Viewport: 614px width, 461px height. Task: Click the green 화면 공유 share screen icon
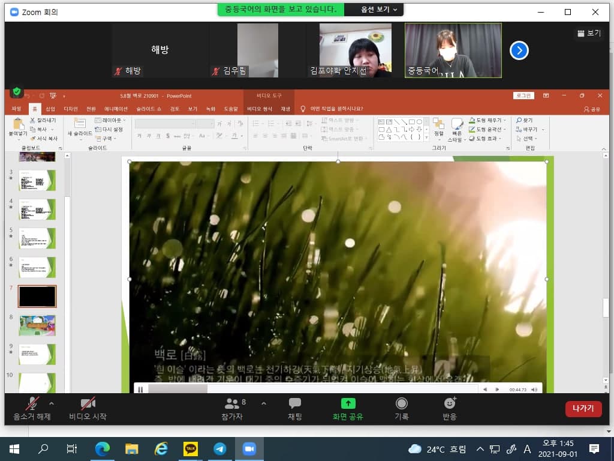click(x=348, y=403)
